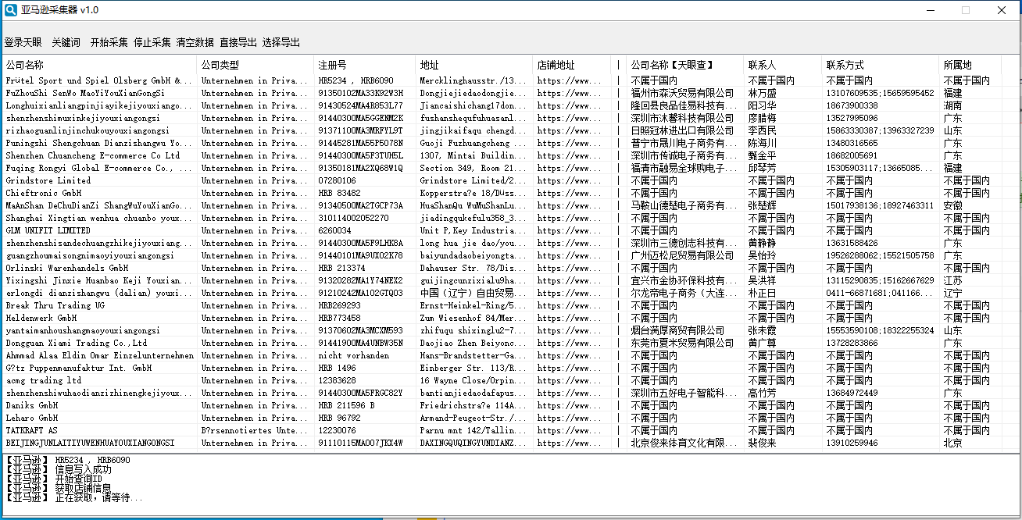Image resolution: width=1022 pixels, height=520 pixels.
Task: Click the app magnifier icon in title bar
Action: pyautogui.click(x=10, y=10)
